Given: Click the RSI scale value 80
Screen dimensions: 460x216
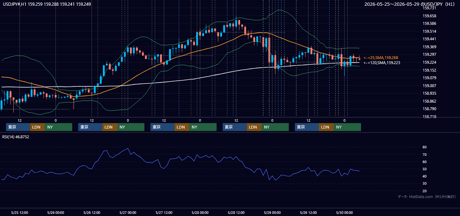Looking at the screenshot, I should [425, 147].
